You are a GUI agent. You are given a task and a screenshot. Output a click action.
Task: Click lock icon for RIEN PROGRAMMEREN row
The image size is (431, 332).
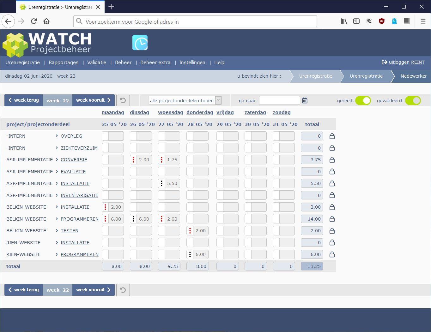pyautogui.click(x=332, y=254)
